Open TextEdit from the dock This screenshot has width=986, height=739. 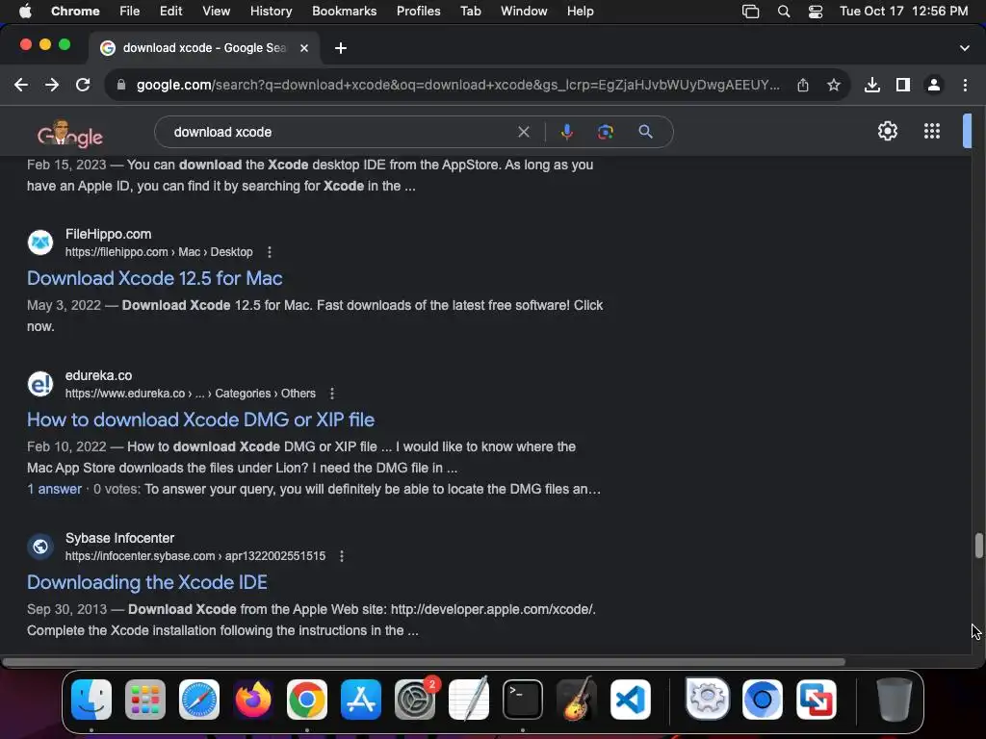point(469,699)
